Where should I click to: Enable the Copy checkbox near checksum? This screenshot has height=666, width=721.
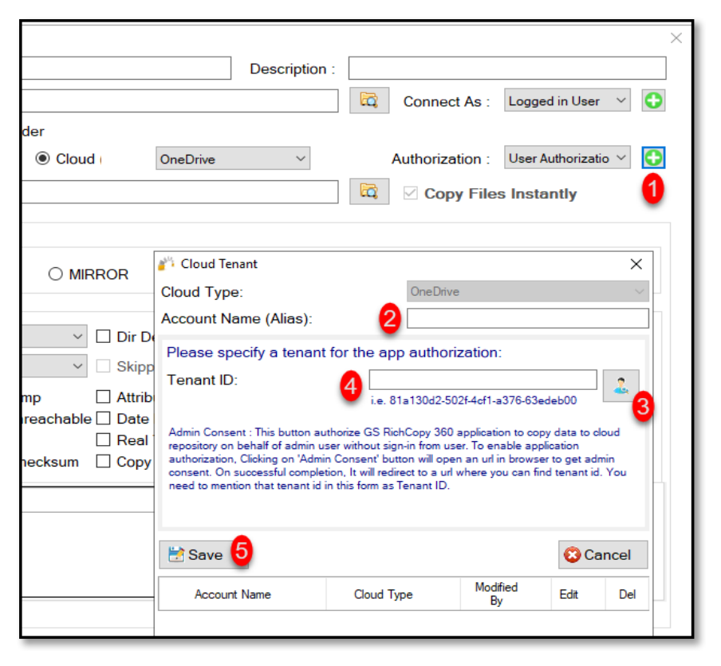pyautogui.click(x=103, y=461)
